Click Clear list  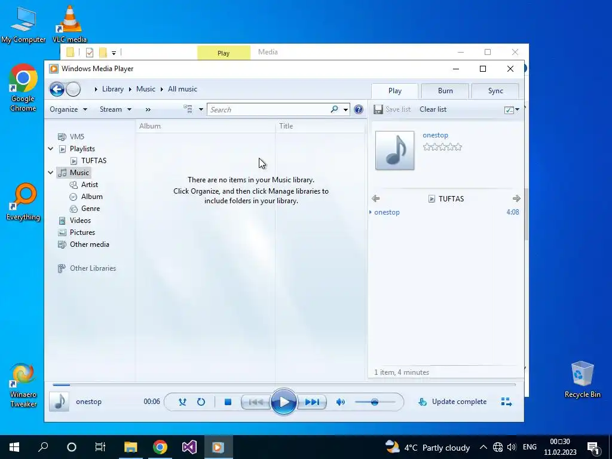pos(433,109)
